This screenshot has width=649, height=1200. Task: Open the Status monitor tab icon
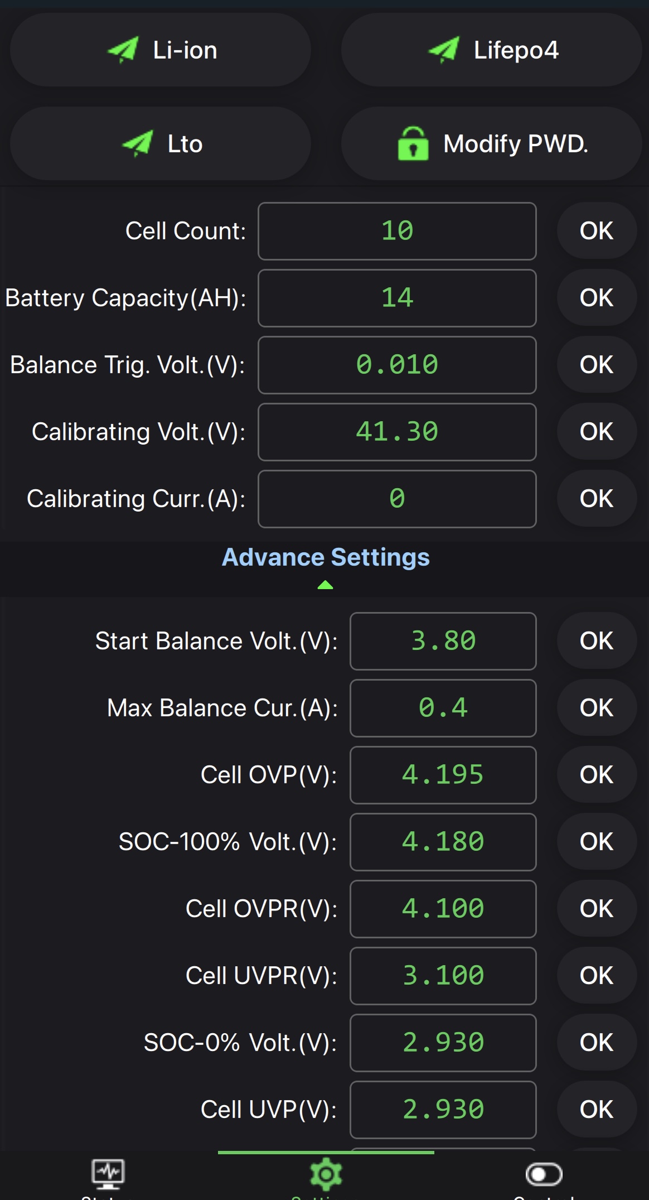point(108,1173)
